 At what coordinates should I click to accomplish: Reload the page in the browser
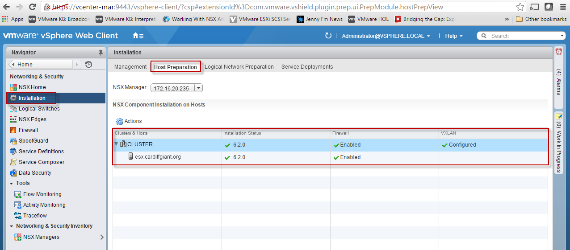pyautogui.click(x=32, y=7)
